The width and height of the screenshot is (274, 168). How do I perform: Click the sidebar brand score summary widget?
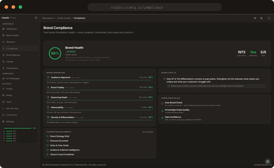[x=20, y=135]
